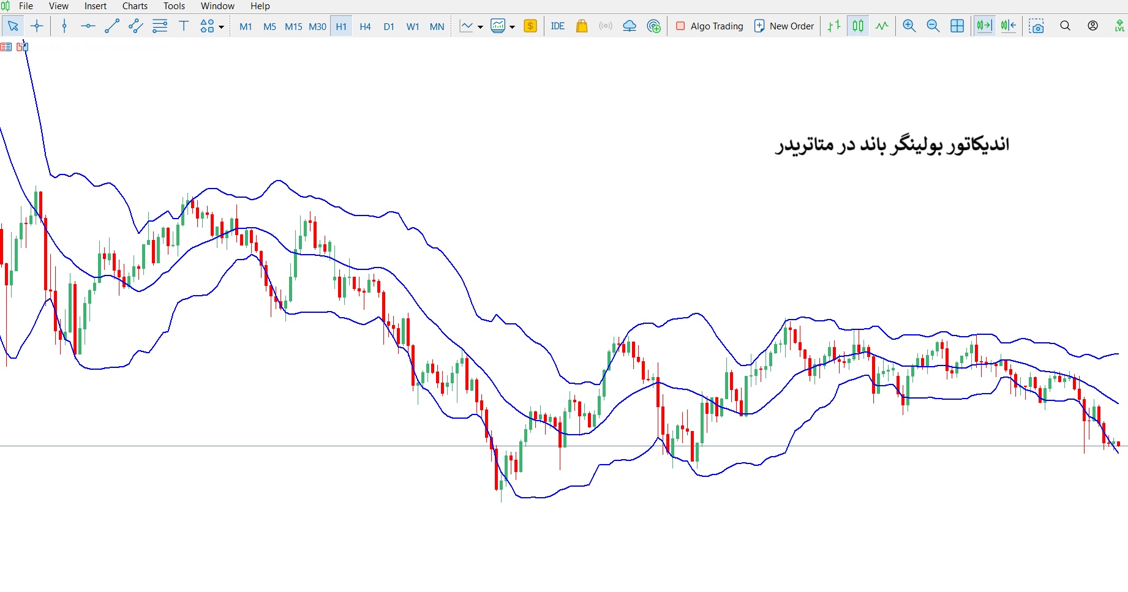Viewport: 1128px width, 592px height.
Task: Switch chart to H4 timeframe
Action: (365, 27)
